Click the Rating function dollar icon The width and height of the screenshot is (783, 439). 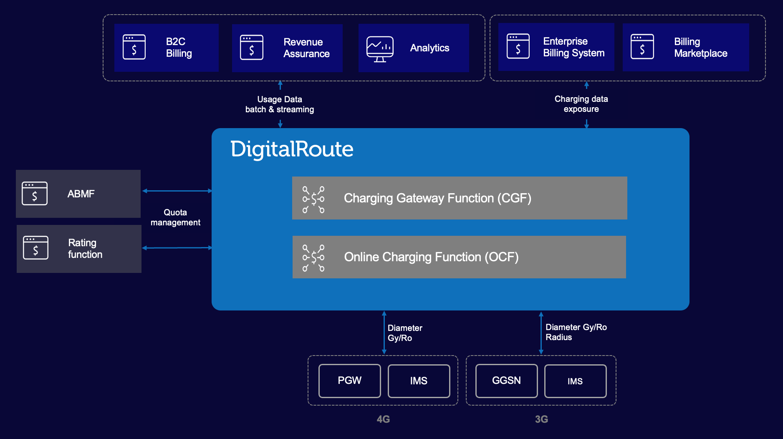tap(35, 248)
